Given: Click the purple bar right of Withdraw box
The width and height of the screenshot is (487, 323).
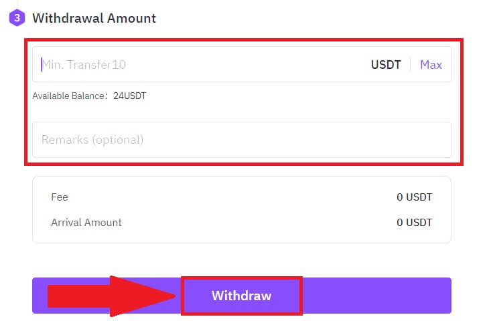Looking at the screenshot, I should [x=375, y=296].
